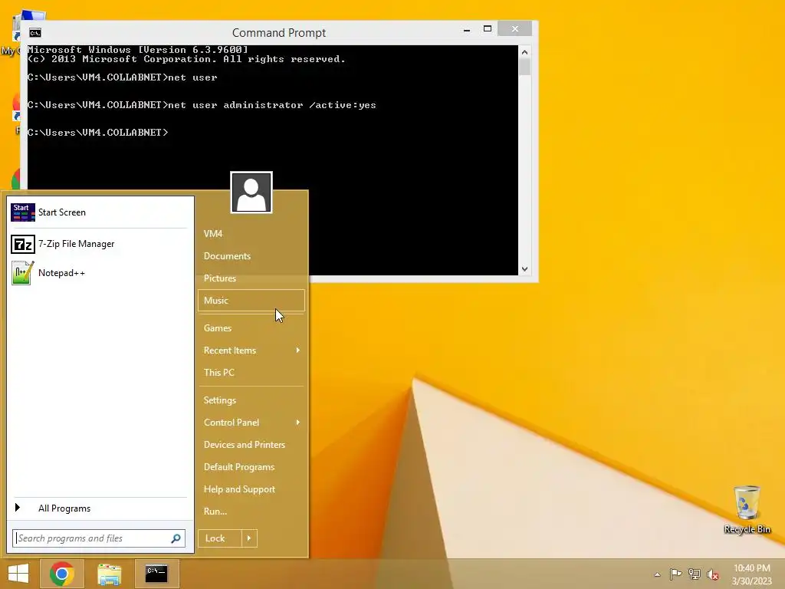785x589 pixels.
Task: Open Google Chrome from taskbar
Action: pyautogui.click(x=62, y=574)
